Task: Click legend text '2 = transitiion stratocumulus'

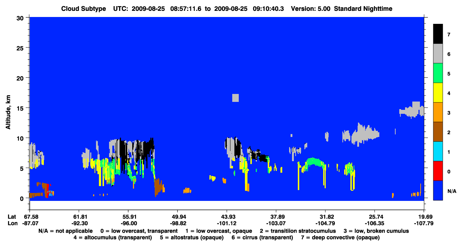Action: pyautogui.click(x=298, y=231)
